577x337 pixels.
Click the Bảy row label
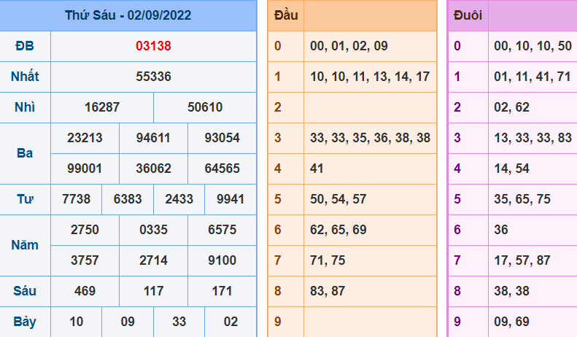coord(25,322)
